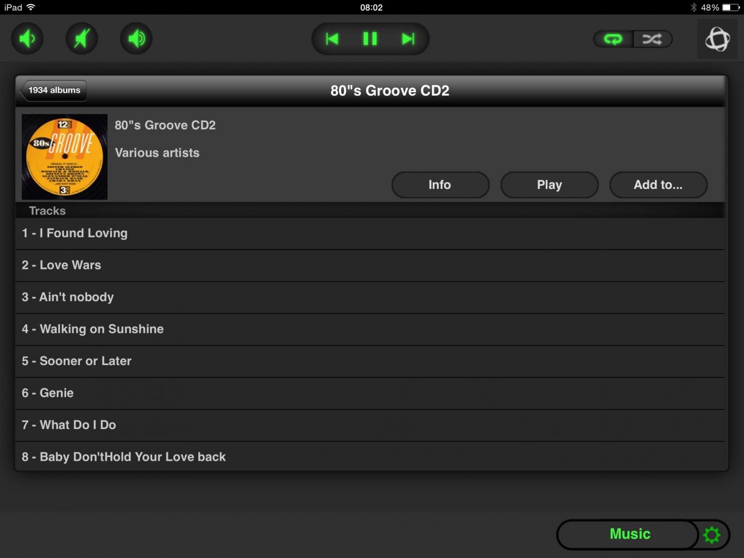Tap the logo icon in the top right
The image size is (744, 558).
(x=717, y=39)
